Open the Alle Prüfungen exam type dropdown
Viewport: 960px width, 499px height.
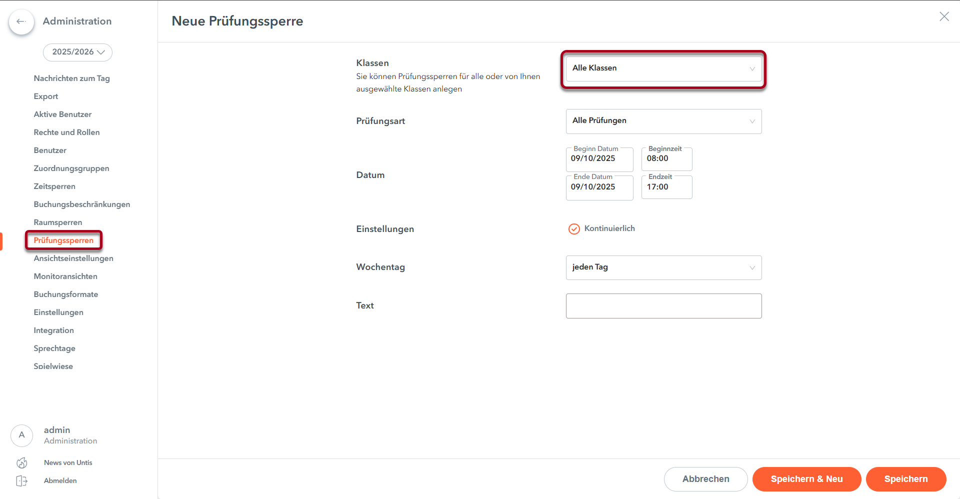coord(663,121)
